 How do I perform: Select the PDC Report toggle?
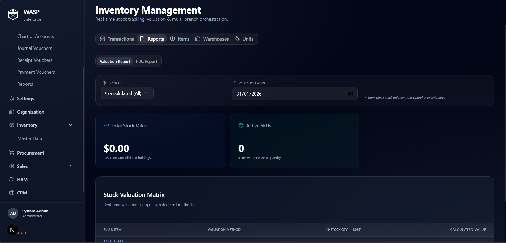(x=147, y=61)
